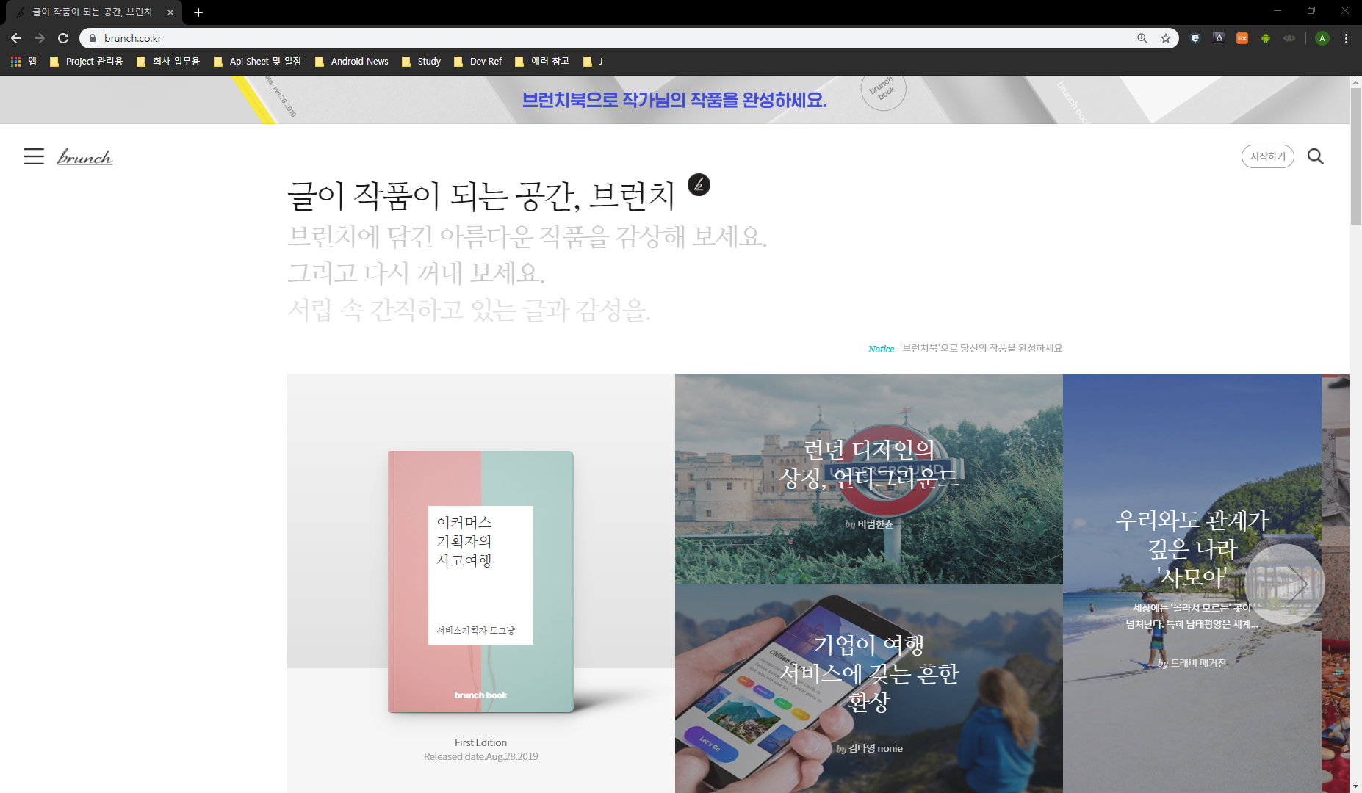Reload the page with refresh icon
This screenshot has height=793, width=1362.
tap(63, 38)
